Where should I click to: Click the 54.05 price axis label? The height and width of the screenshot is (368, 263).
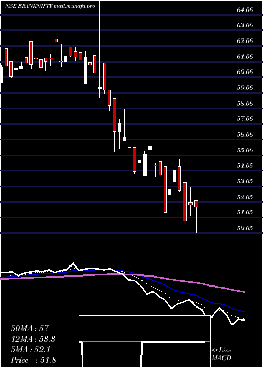click(x=246, y=166)
